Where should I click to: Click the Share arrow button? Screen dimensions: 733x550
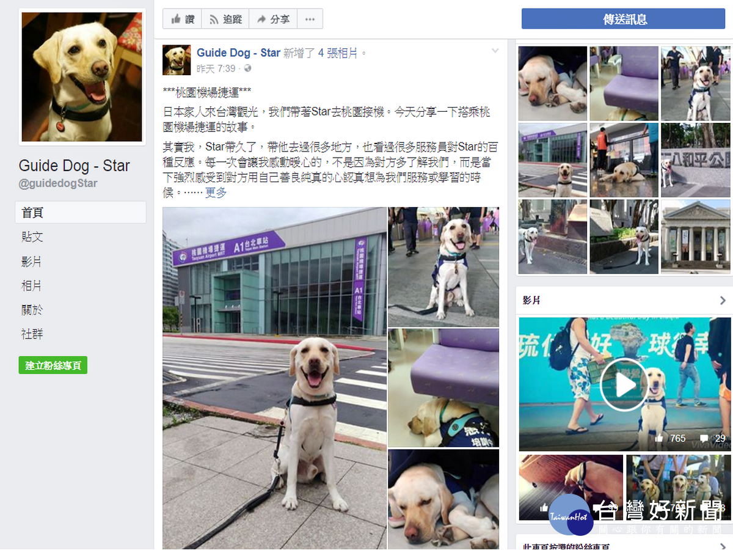coord(273,19)
